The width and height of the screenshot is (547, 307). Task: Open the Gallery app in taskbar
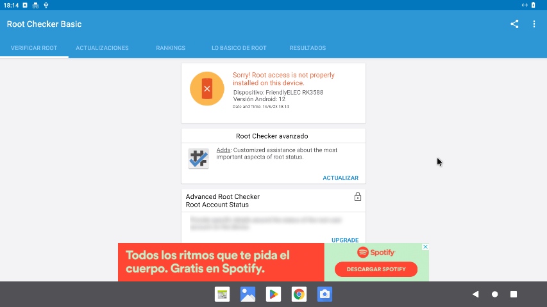click(248, 294)
